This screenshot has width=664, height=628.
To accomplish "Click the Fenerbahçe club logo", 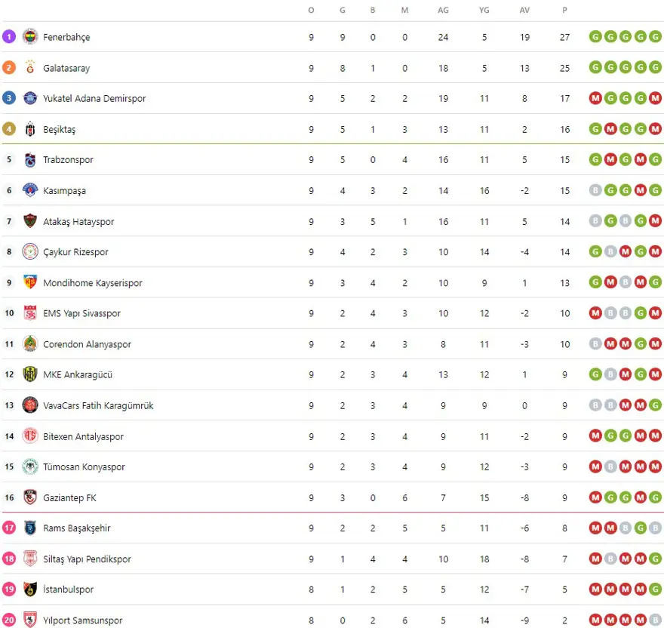I will pos(30,37).
